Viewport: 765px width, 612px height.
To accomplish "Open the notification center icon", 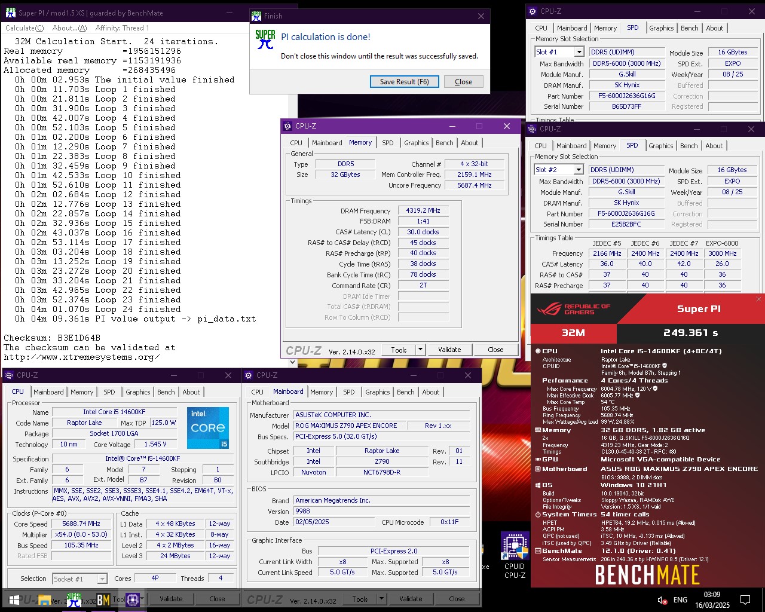I will (x=745, y=599).
